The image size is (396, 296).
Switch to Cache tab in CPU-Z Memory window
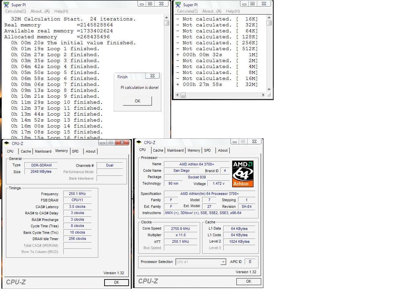click(26, 151)
